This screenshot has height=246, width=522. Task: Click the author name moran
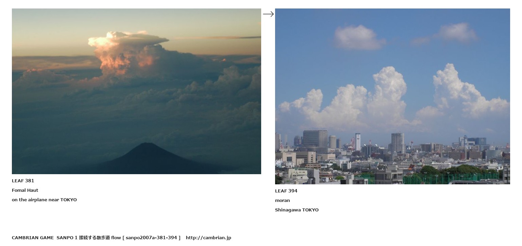tap(283, 200)
